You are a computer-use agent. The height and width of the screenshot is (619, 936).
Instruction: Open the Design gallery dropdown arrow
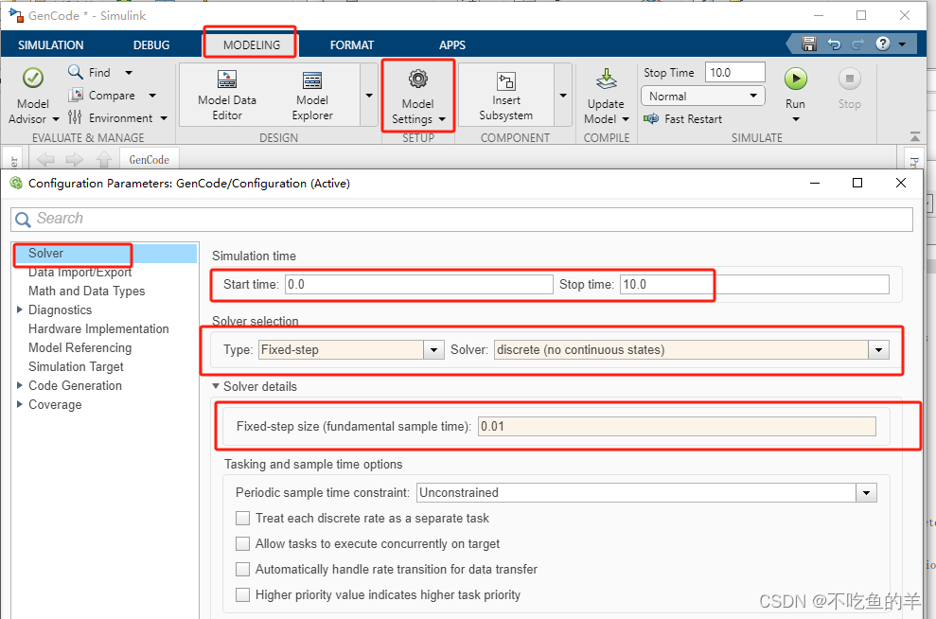[369, 96]
